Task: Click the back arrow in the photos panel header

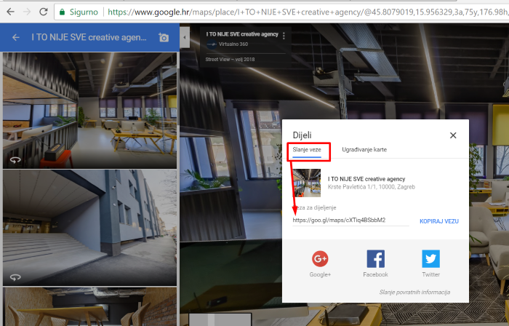Action: coord(16,38)
